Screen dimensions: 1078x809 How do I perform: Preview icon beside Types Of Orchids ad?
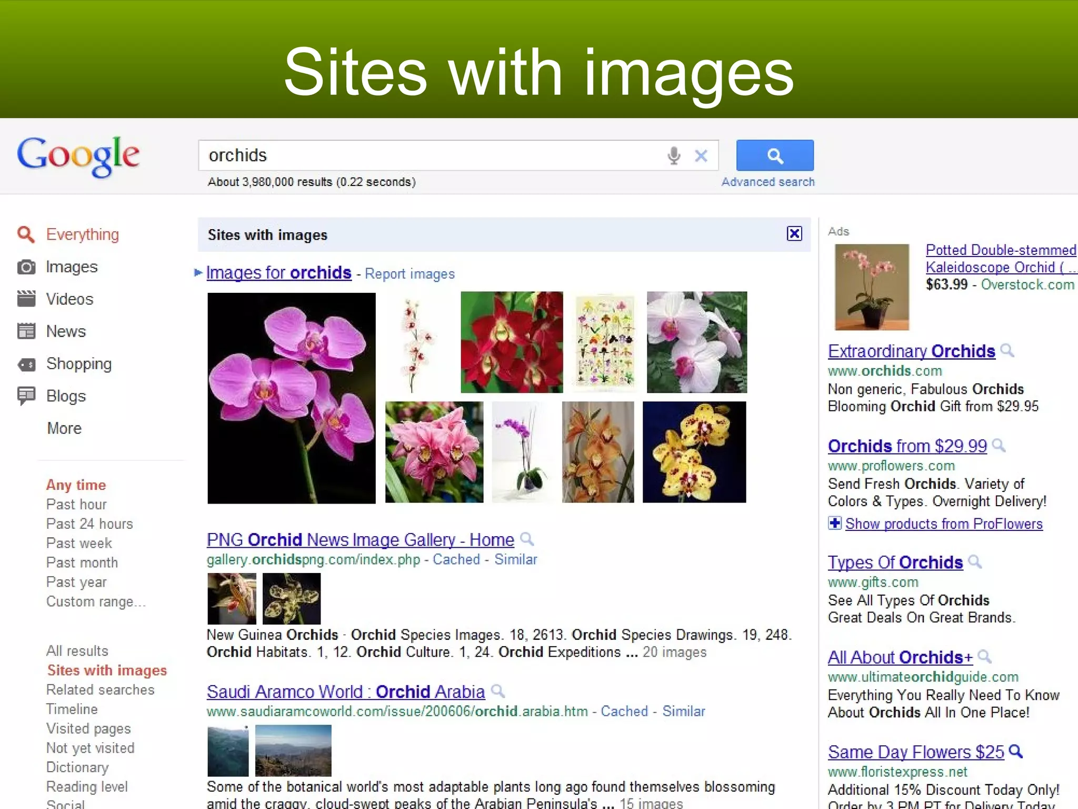[x=975, y=562]
